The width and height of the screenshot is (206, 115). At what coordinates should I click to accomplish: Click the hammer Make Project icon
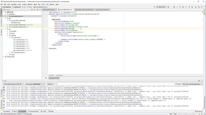point(154,7)
